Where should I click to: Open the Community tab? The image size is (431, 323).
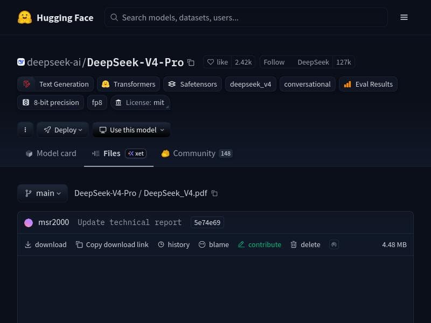[x=194, y=153]
